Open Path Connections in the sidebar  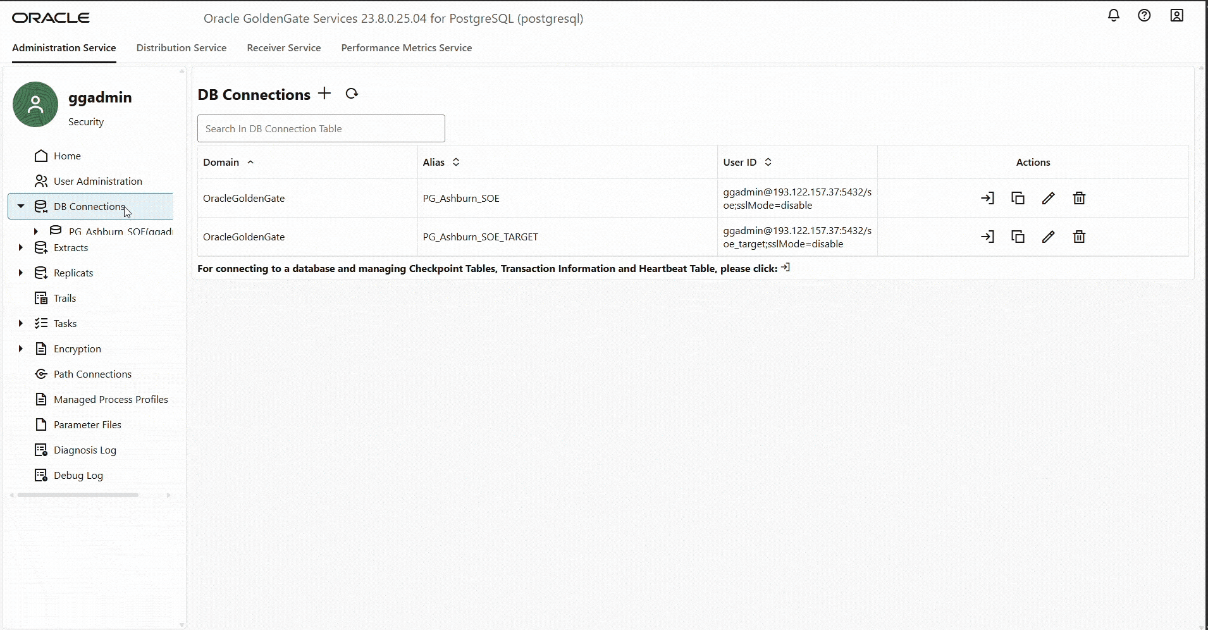coord(92,374)
